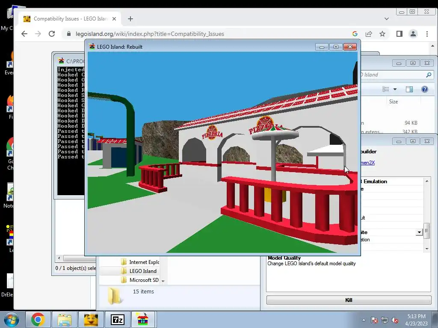
Task: Click the Rebuilder property list scrollbar thumb
Action: point(426,231)
